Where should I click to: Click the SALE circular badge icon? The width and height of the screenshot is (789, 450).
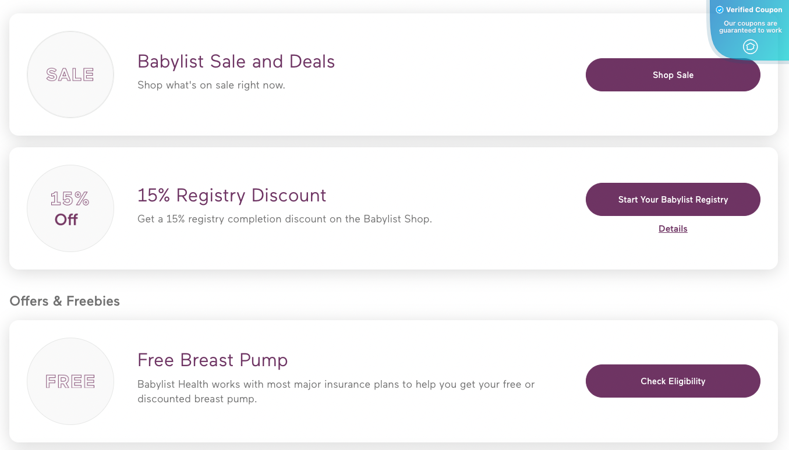[x=70, y=75]
